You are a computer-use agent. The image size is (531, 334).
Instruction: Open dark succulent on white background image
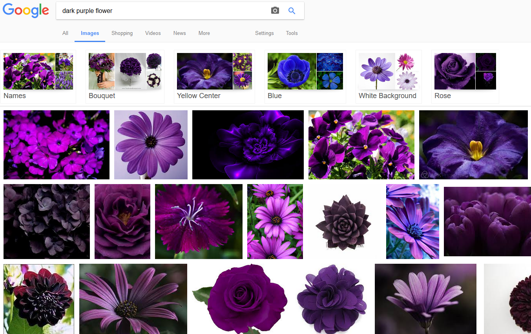click(x=345, y=221)
